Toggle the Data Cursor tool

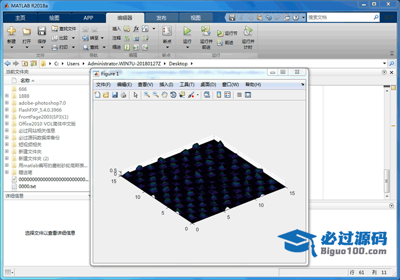coord(182,95)
